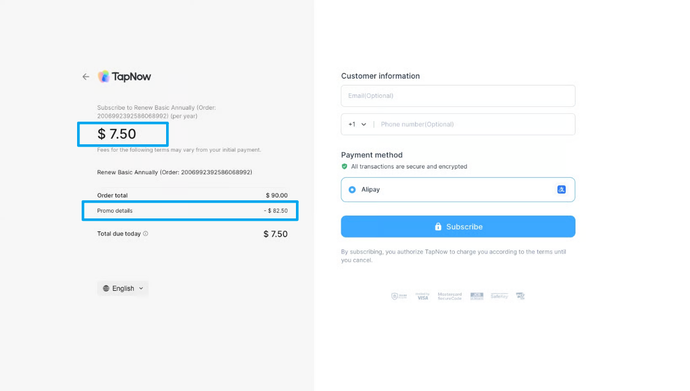
Task: Open the info icon beside Total due today
Action: pyautogui.click(x=146, y=234)
